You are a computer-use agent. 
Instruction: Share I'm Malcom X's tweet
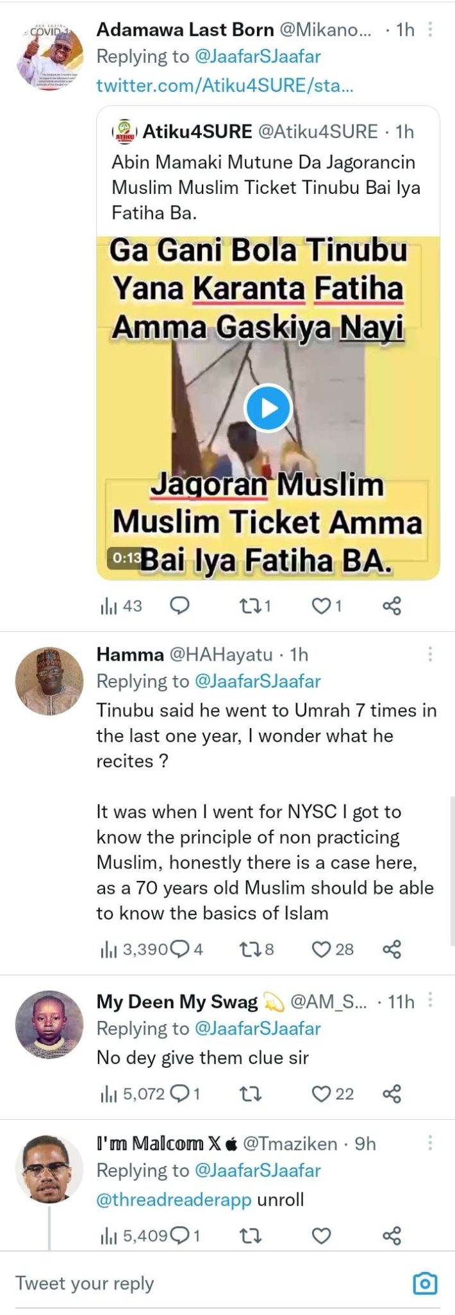[x=392, y=1235]
